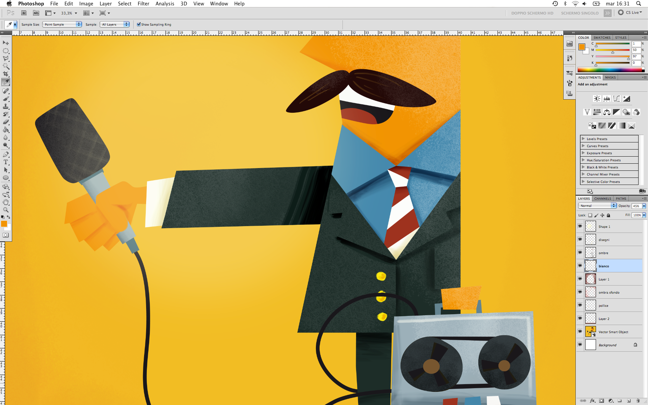
Task: Expand the Curves Presets list
Action: click(x=583, y=146)
